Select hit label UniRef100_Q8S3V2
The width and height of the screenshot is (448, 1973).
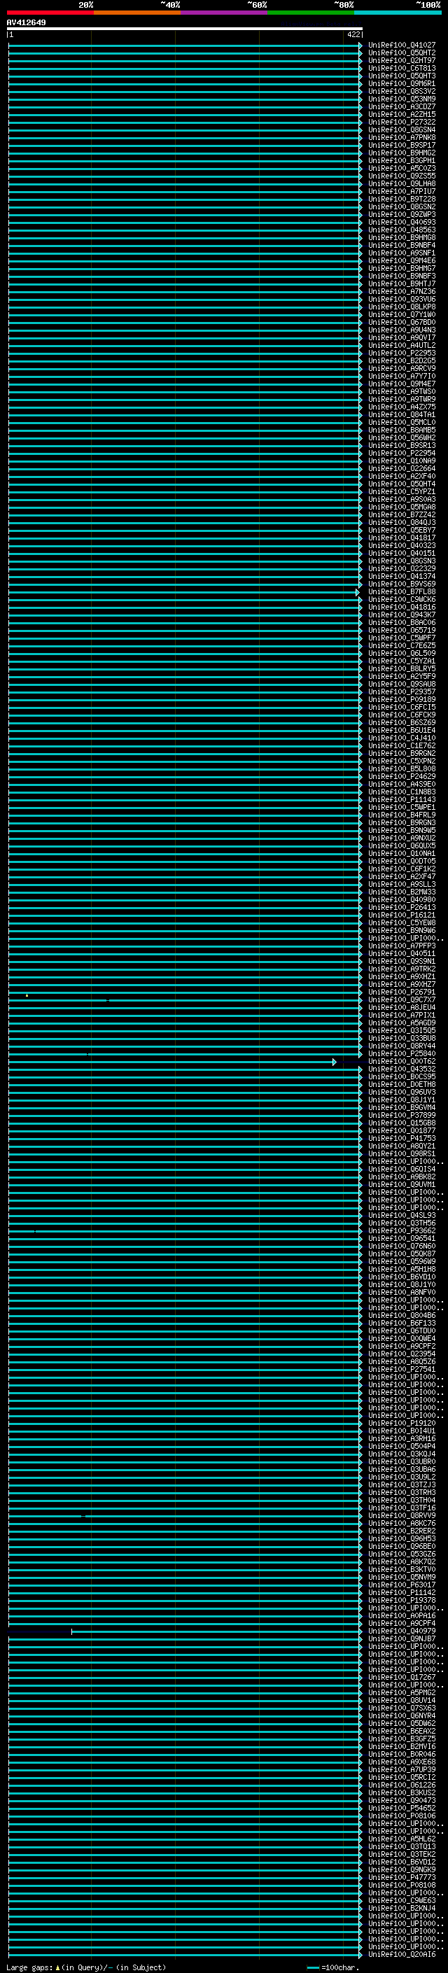(x=402, y=91)
